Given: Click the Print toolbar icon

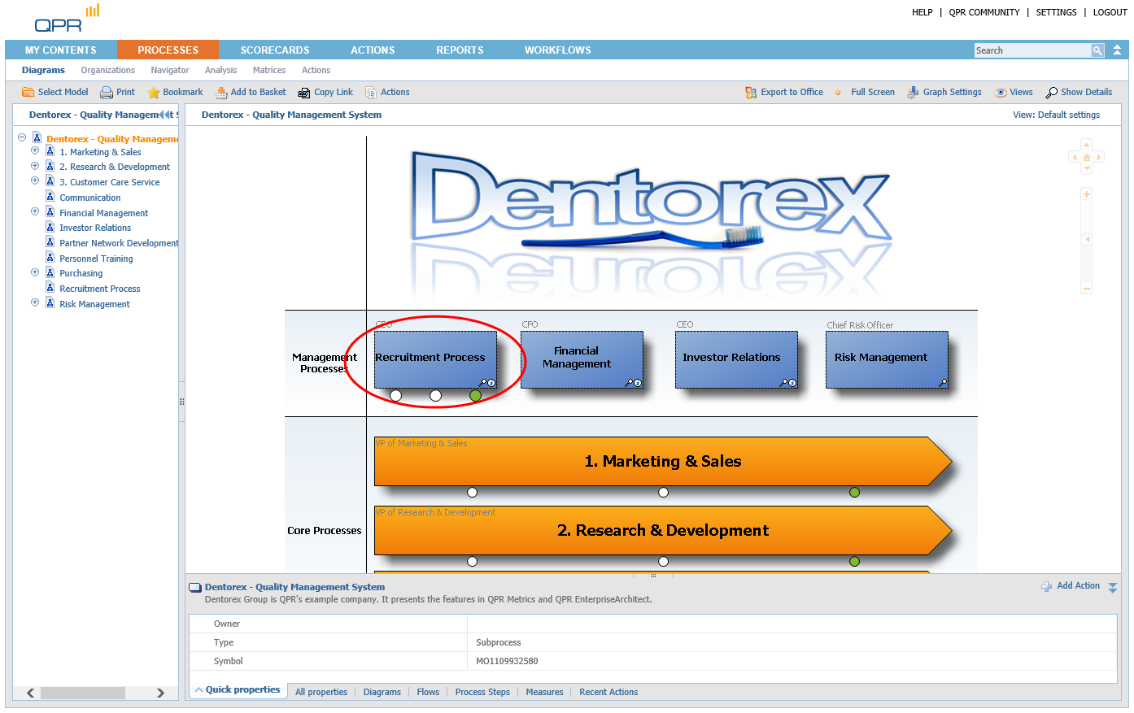Looking at the screenshot, I should coord(107,93).
